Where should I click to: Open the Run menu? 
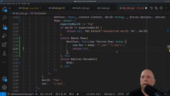pos(19,4)
